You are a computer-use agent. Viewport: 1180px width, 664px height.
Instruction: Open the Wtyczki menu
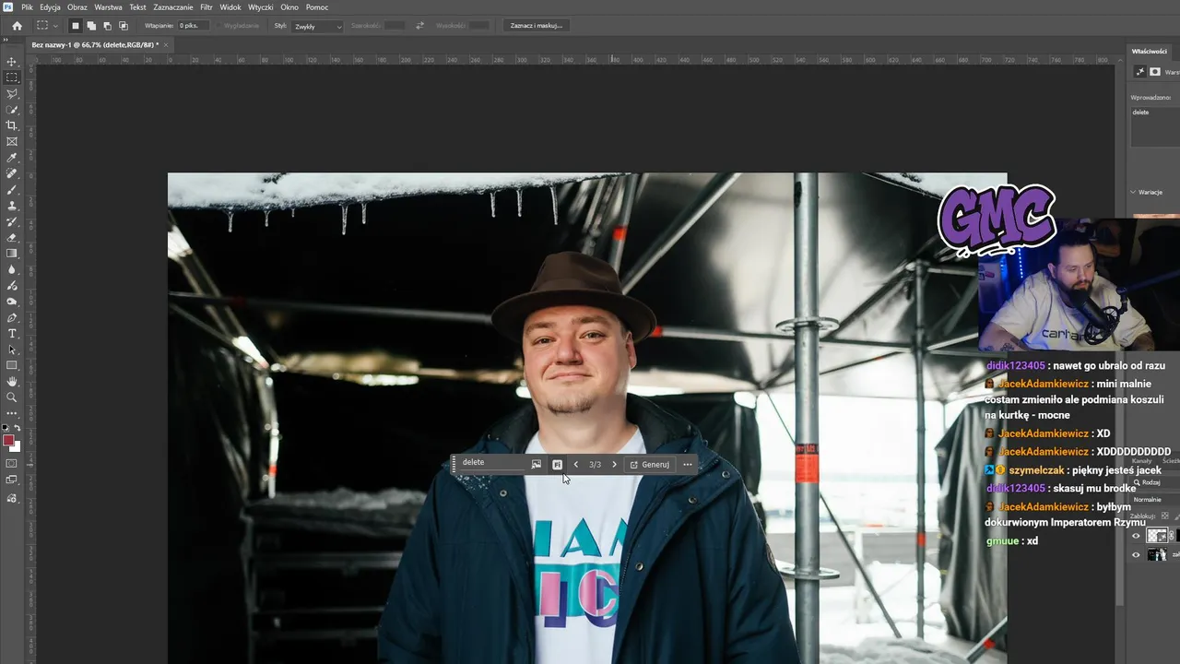click(261, 7)
